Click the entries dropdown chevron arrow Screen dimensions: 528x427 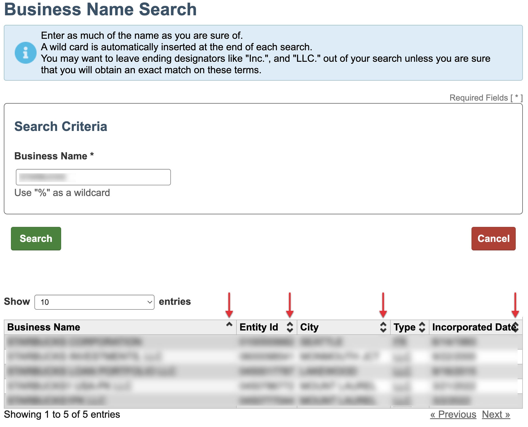coord(149,302)
